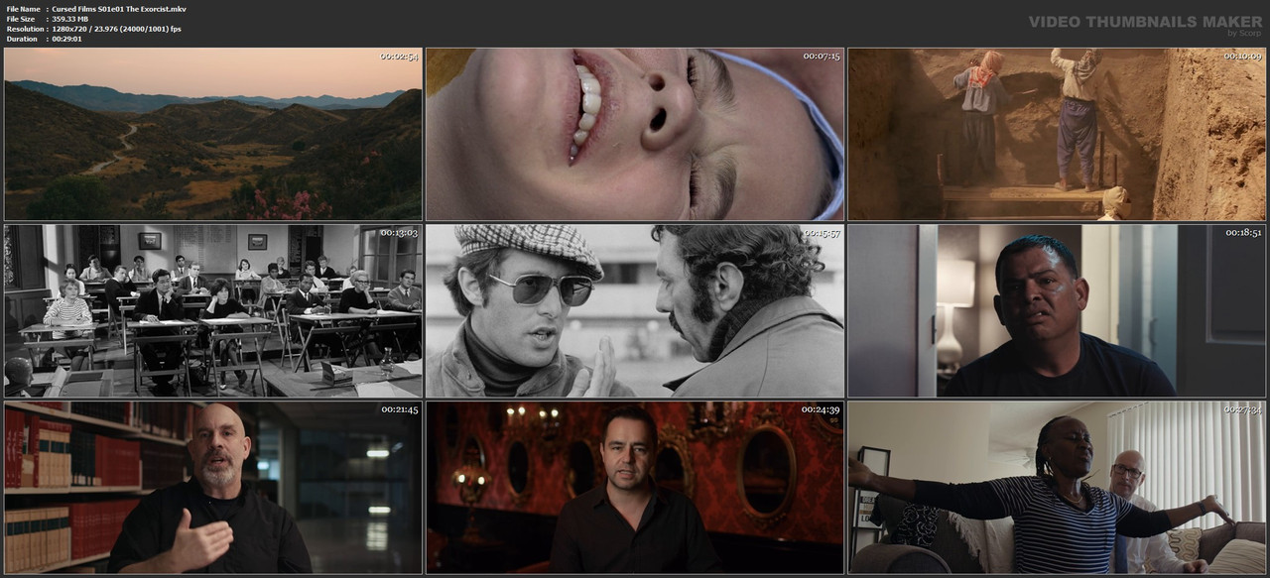1270x578 pixels.
Task: Select thumbnail of man in red mirrored room
Action: click(635, 487)
